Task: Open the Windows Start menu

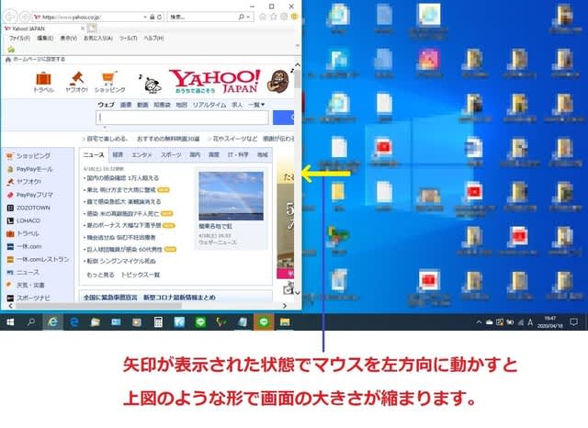Action: point(11,322)
